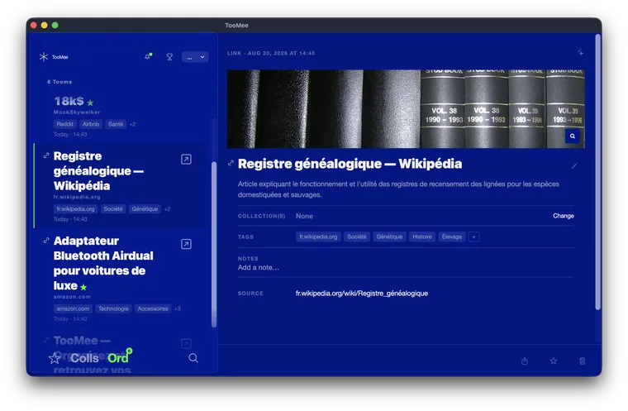Select the amazon.com tag
The width and height of the screenshot is (628, 411).
click(x=73, y=308)
